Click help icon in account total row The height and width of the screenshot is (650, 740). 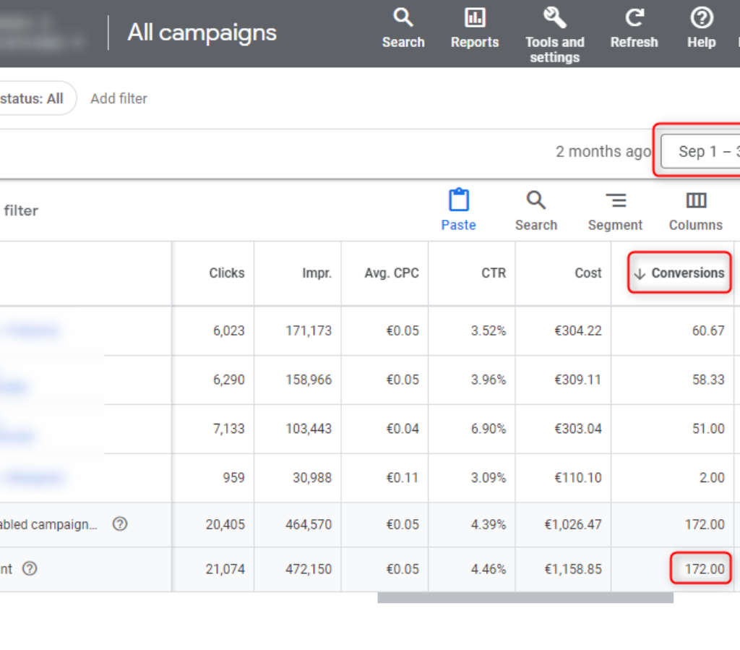[x=29, y=569]
